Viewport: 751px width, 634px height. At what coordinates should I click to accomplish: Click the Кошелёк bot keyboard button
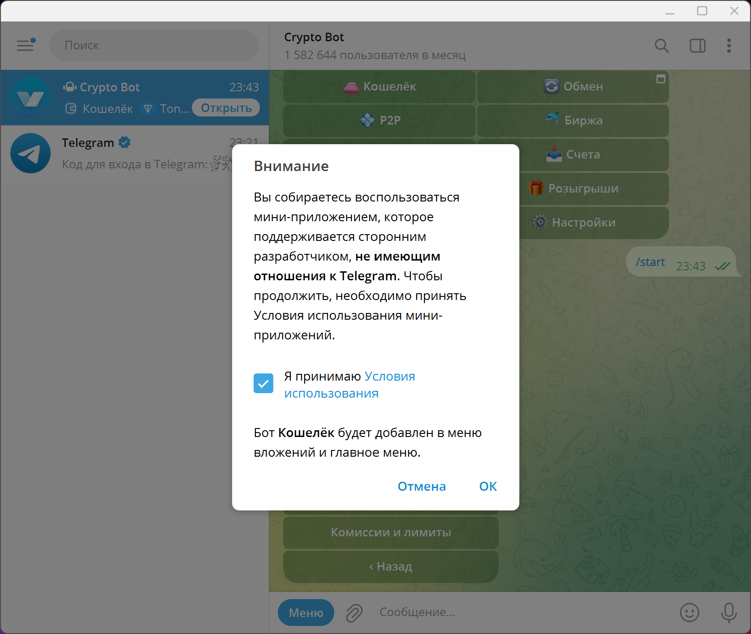(379, 87)
